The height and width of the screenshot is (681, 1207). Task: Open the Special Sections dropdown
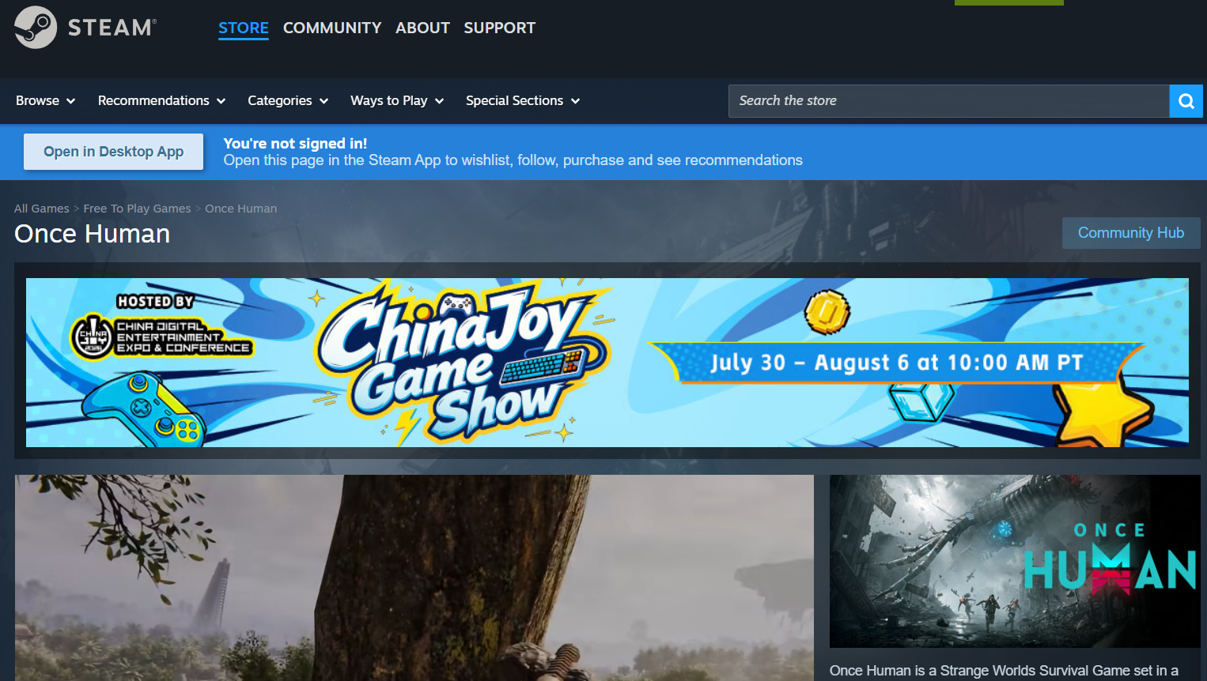pyautogui.click(x=523, y=101)
